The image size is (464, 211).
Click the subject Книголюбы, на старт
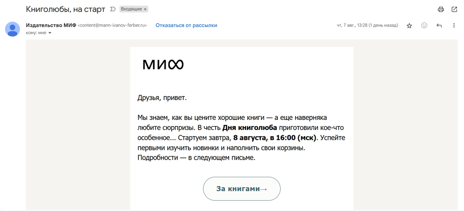[x=65, y=9]
